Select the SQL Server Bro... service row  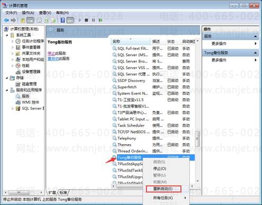[x=153, y=61]
